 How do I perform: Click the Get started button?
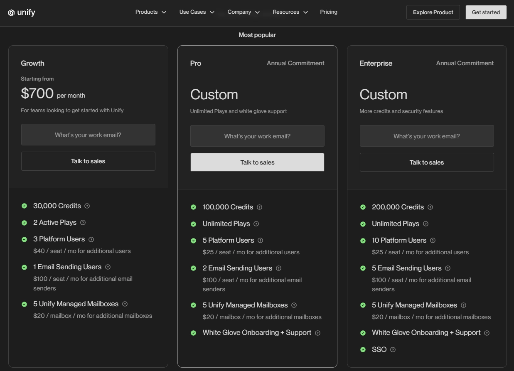click(x=486, y=12)
